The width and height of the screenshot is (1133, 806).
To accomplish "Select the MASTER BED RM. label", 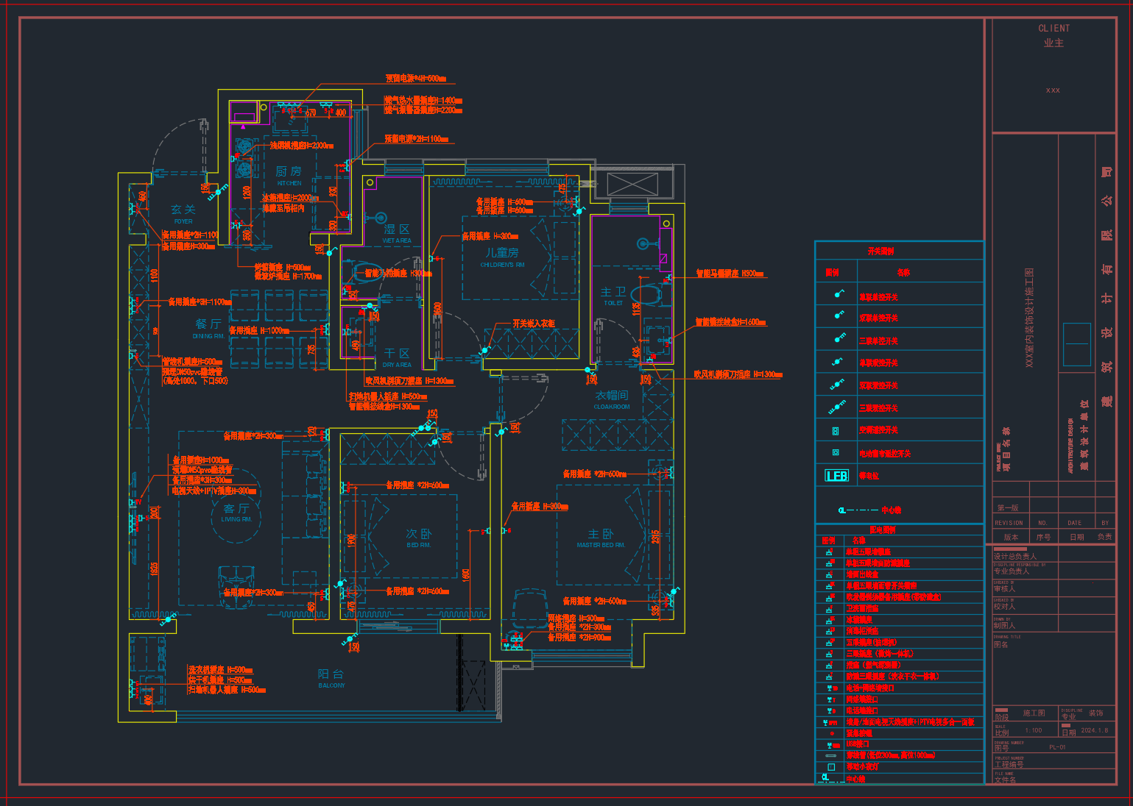I will coord(601,545).
